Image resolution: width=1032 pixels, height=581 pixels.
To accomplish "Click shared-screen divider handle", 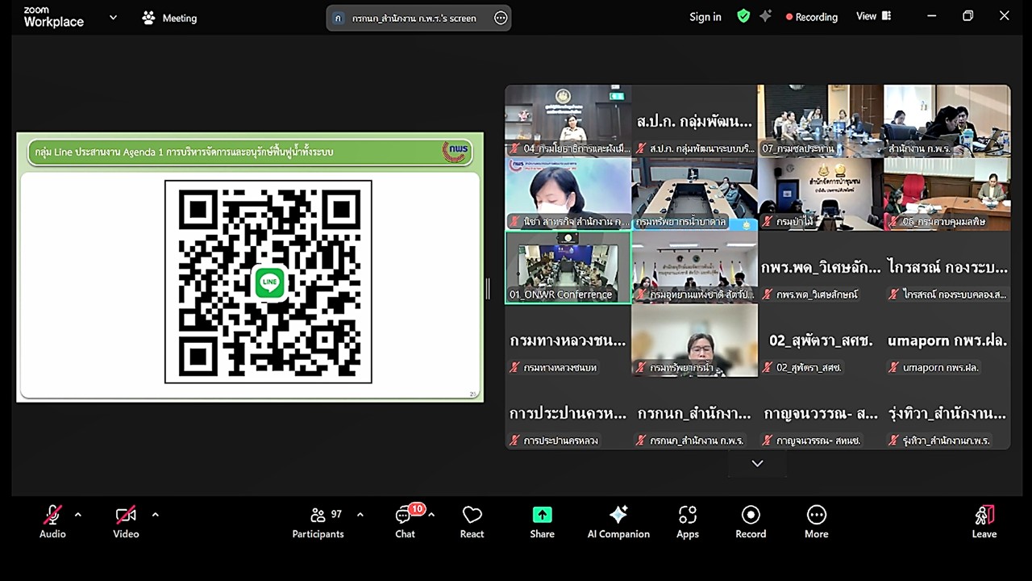I will coord(488,288).
